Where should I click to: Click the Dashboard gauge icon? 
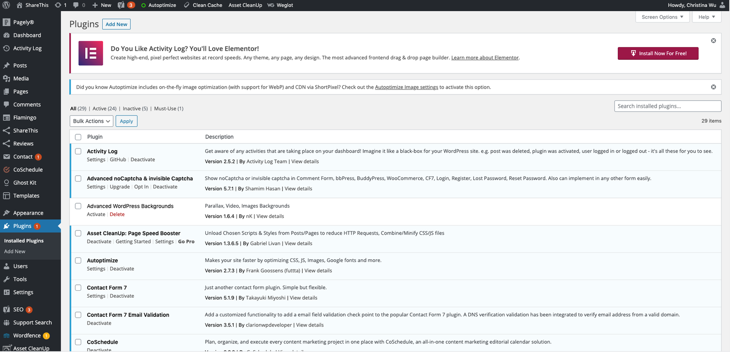pyautogui.click(x=6, y=35)
